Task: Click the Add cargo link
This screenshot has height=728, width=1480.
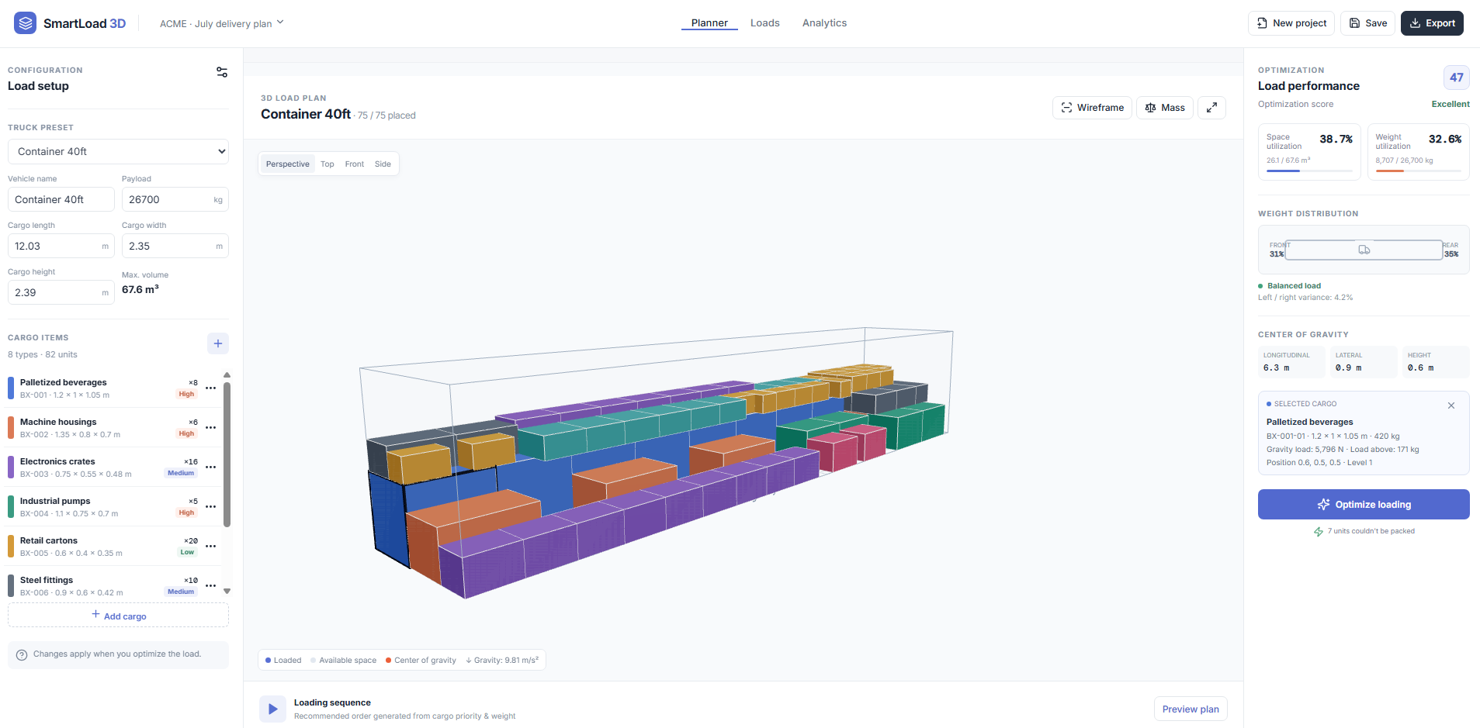Action: pos(118,616)
